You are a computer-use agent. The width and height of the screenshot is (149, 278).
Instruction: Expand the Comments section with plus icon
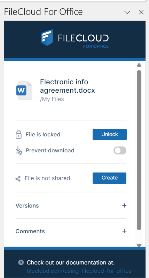click(x=124, y=231)
